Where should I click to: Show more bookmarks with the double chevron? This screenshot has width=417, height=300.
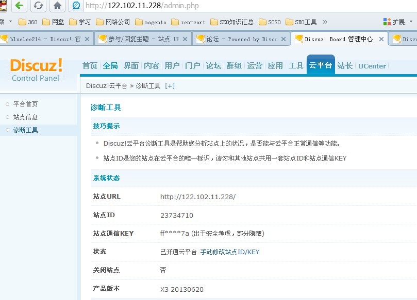click(x=325, y=22)
